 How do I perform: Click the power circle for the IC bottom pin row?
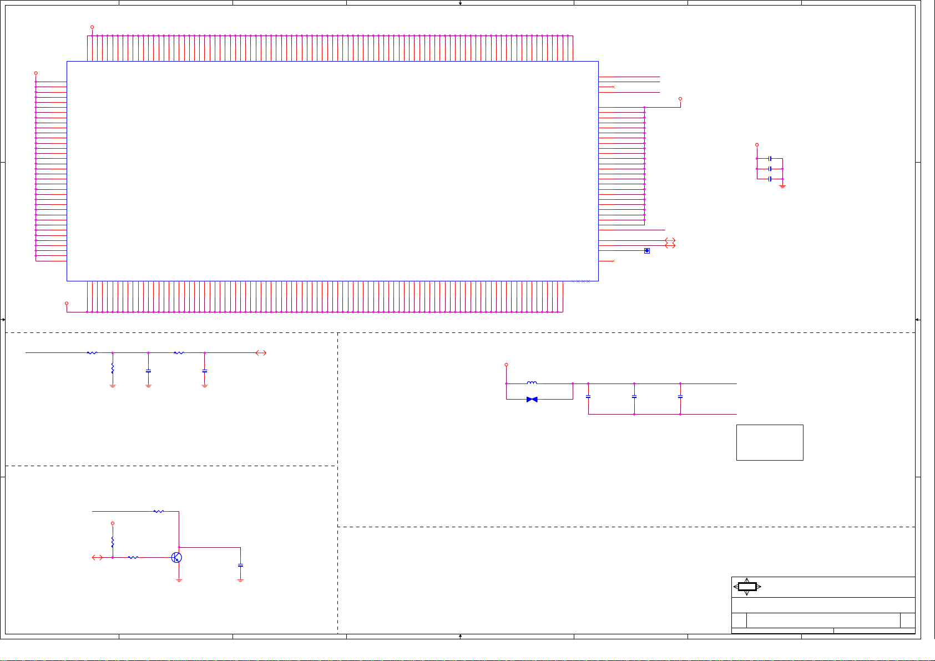pyautogui.click(x=67, y=304)
